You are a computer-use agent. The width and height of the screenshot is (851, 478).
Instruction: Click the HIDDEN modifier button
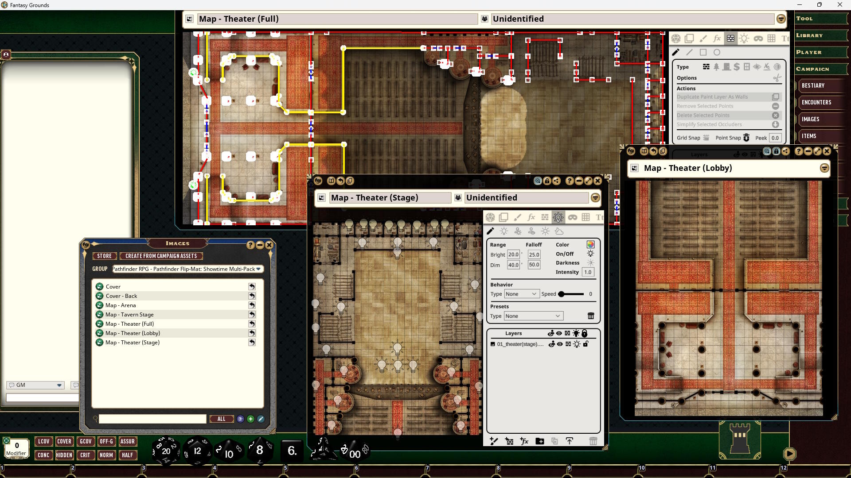click(x=64, y=455)
